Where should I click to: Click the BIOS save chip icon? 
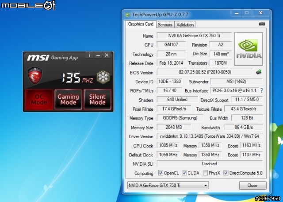click(x=259, y=72)
